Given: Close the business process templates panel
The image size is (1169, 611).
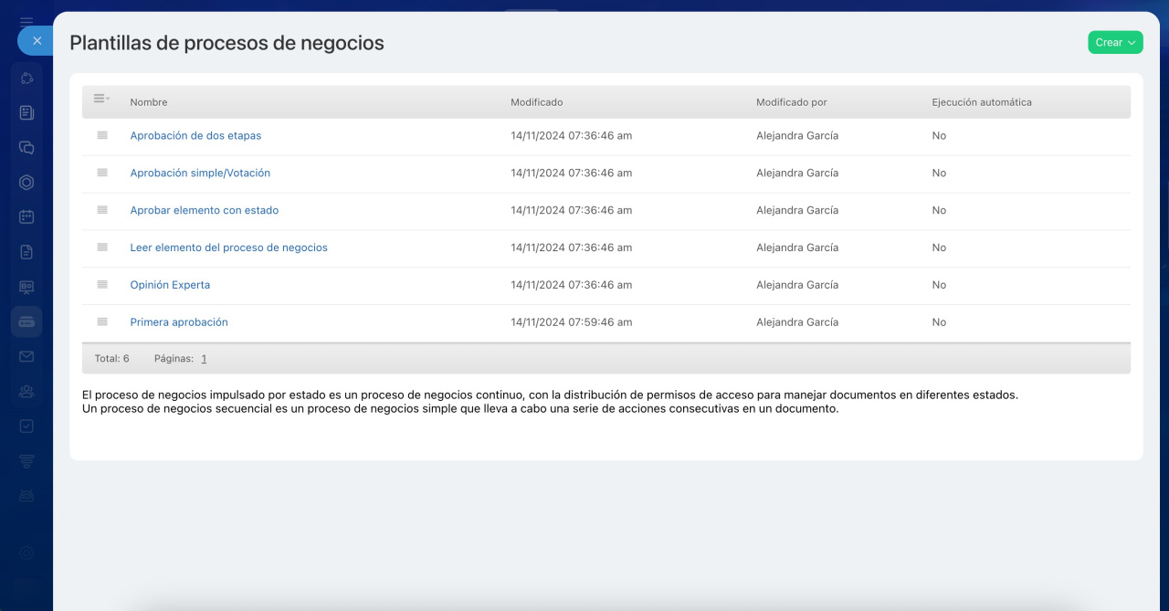Looking at the screenshot, I should click(37, 41).
